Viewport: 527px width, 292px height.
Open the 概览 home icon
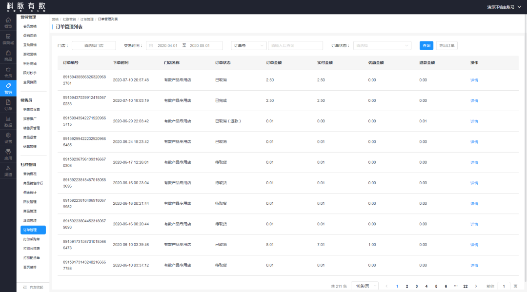(x=8, y=20)
